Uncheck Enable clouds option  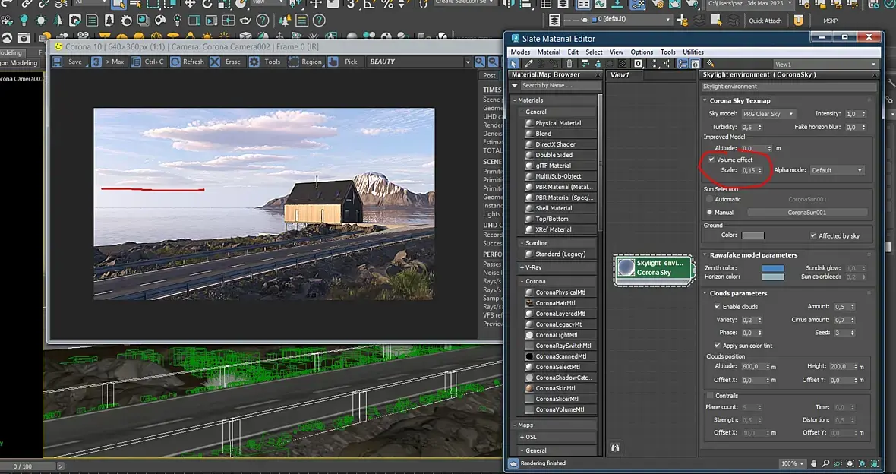pyautogui.click(x=718, y=307)
